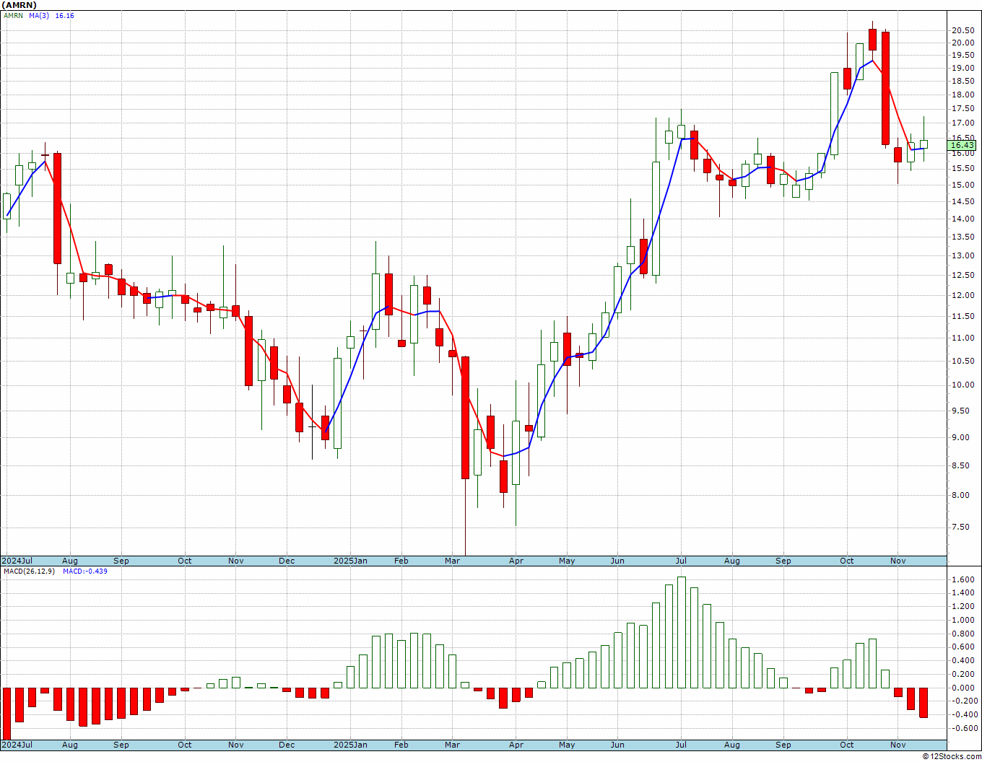Image resolution: width=982 pixels, height=762 pixels.
Task: Click Apr on the MACD panel time axis
Action: (x=516, y=745)
